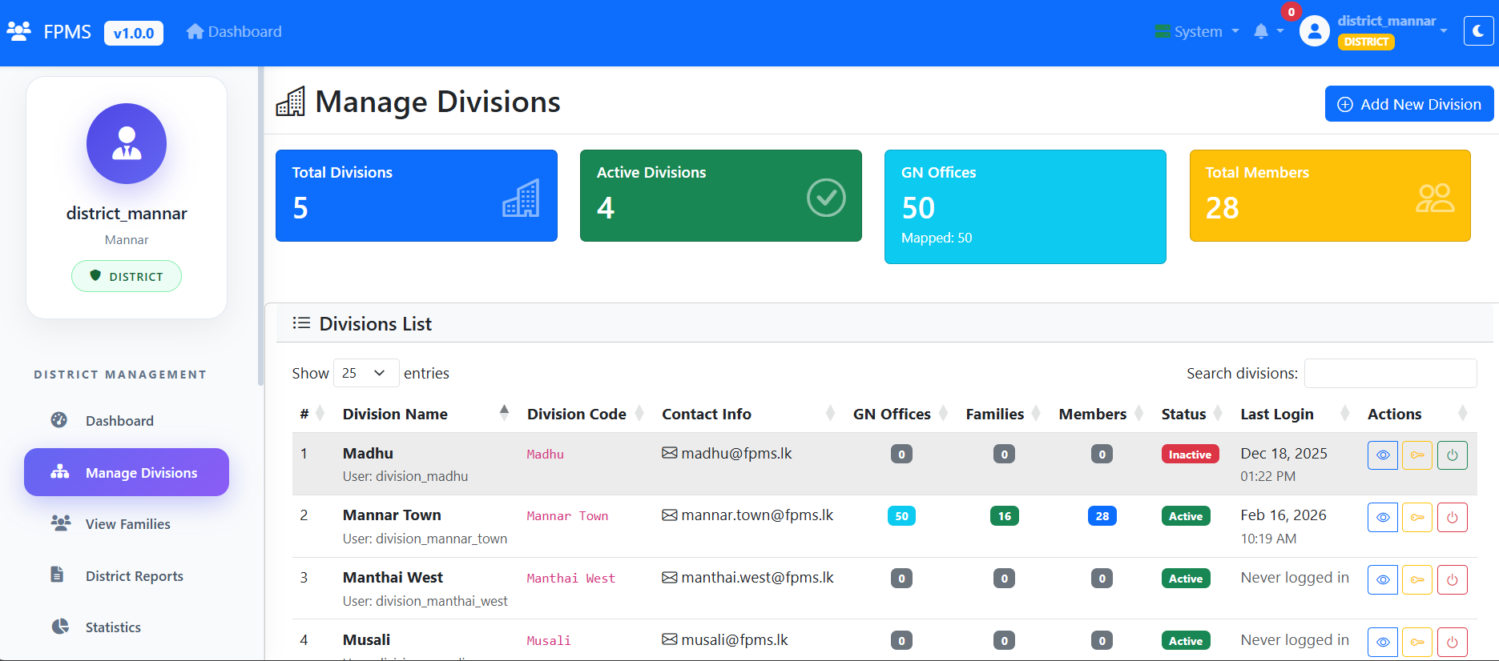Click the key icon for Manthai West

(x=1416, y=579)
